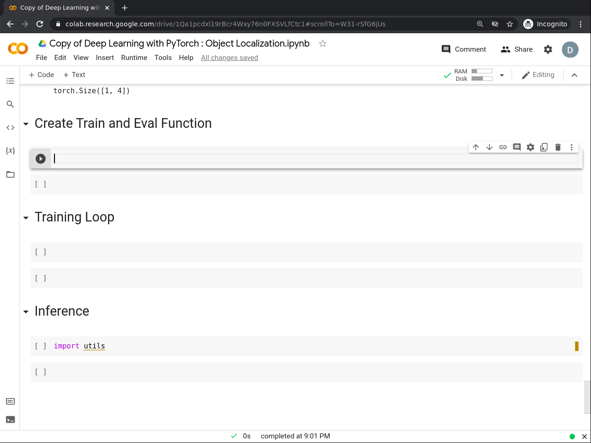The image size is (591, 443).
Task: Open a terminal from the bottom sidebar
Action: (x=10, y=419)
